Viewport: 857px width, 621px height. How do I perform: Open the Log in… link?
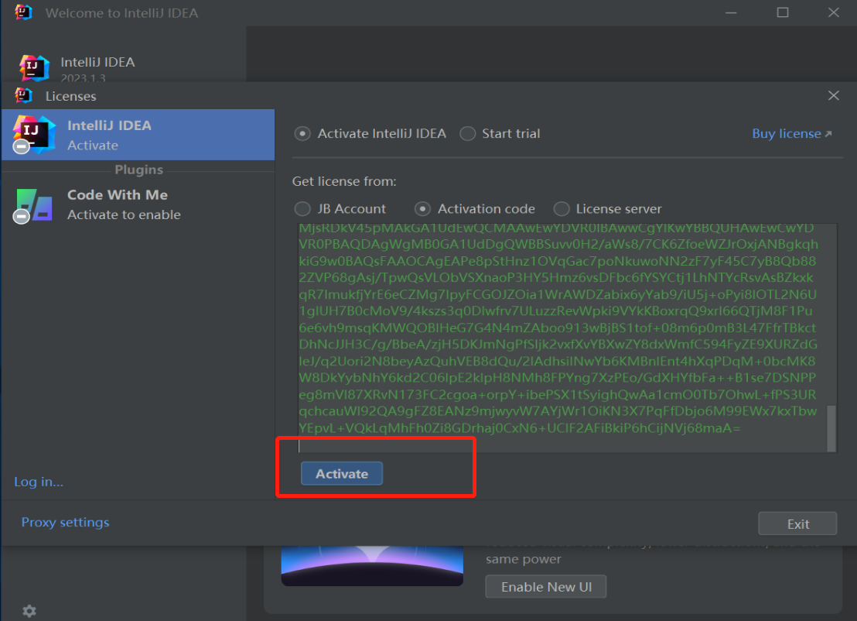pyautogui.click(x=39, y=482)
